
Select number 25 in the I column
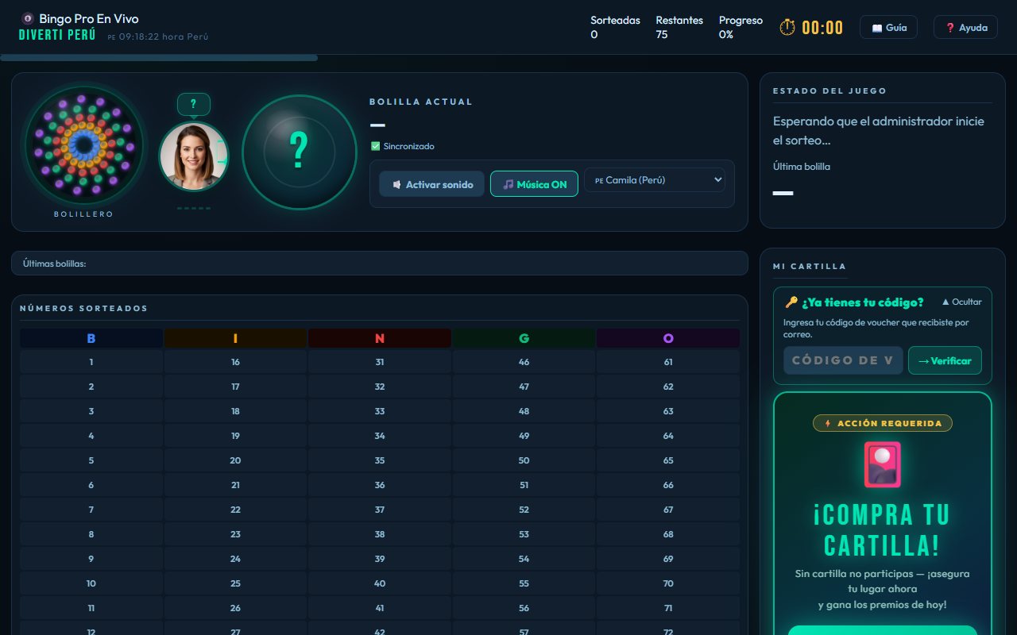click(235, 583)
